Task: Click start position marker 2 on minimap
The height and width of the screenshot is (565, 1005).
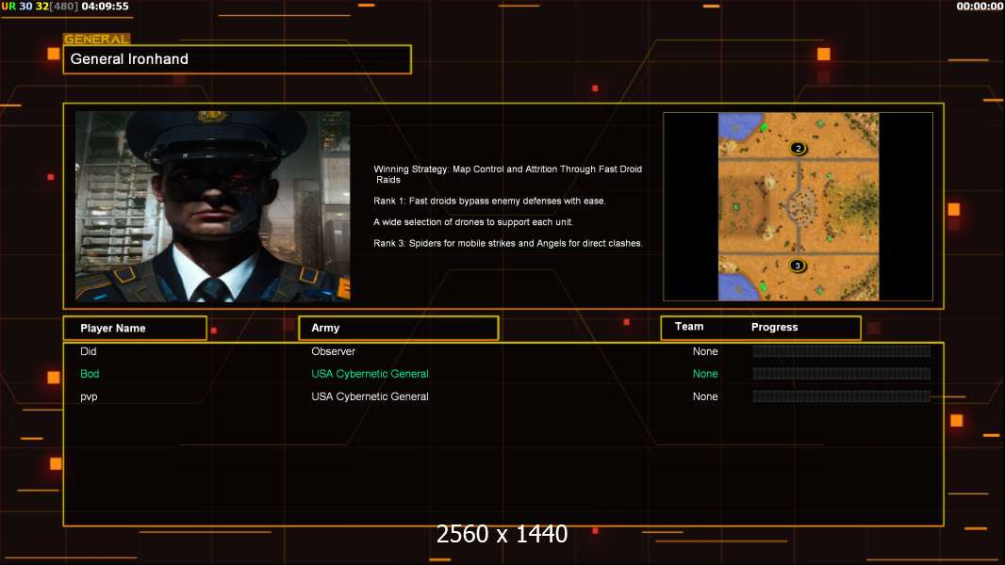Action: click(x=798, y=149)
